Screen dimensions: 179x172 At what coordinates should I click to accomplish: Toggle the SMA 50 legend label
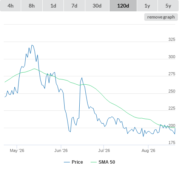click(107, 162)
